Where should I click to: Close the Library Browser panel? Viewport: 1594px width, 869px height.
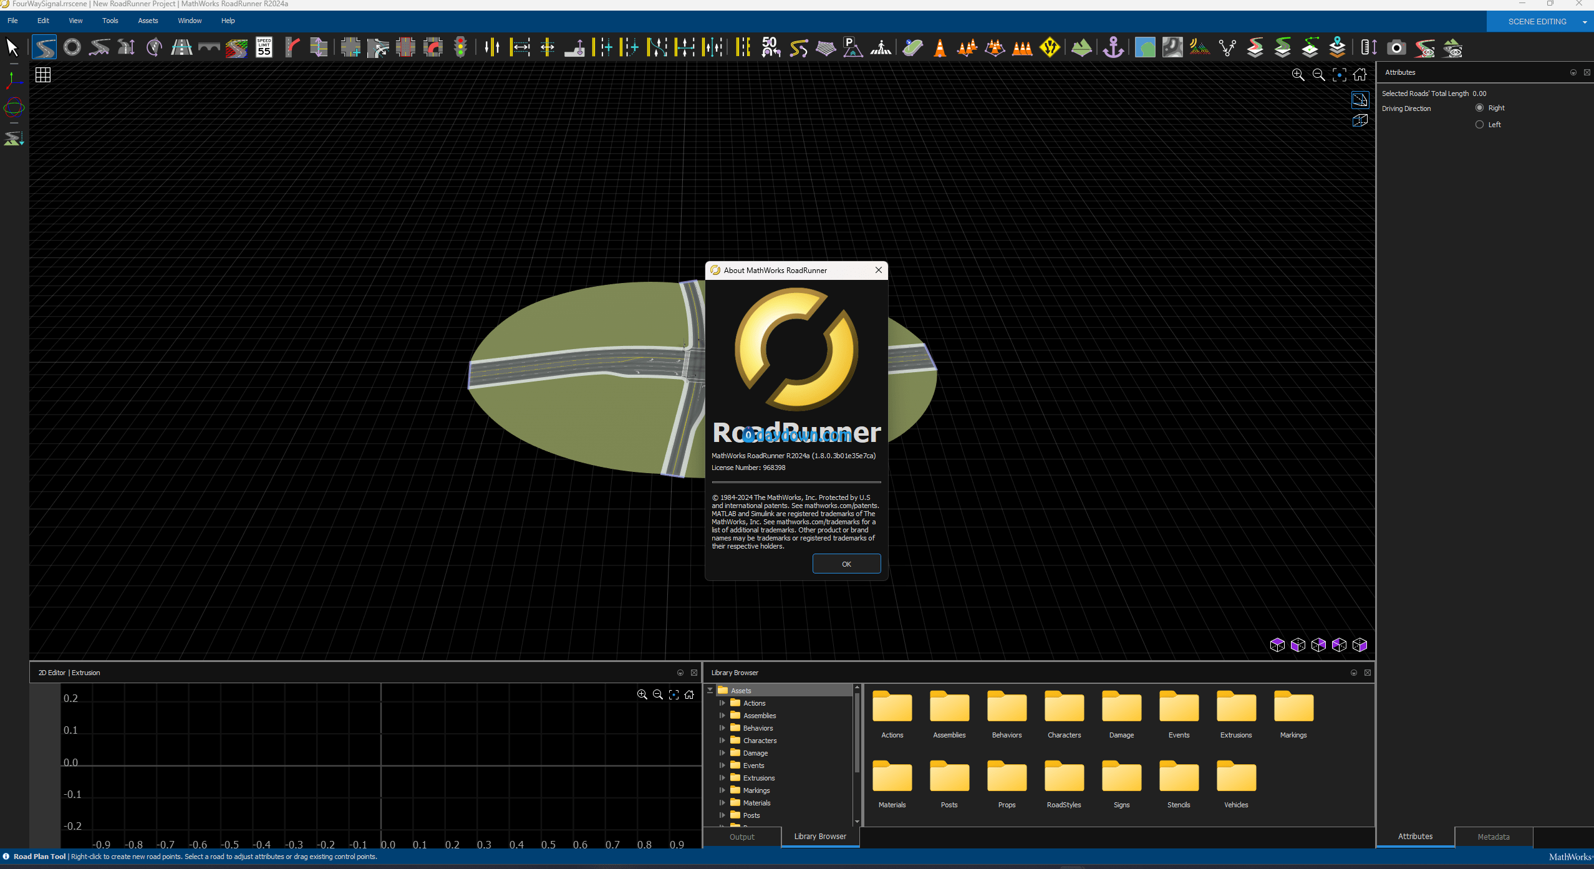pos(1368,673)
